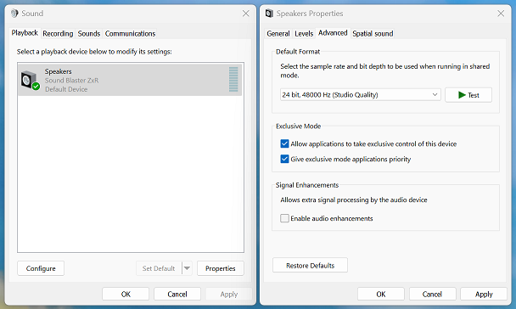This screenshot has height=309, width=516.
Task: Close the Sound window
Action: [246, 14]
